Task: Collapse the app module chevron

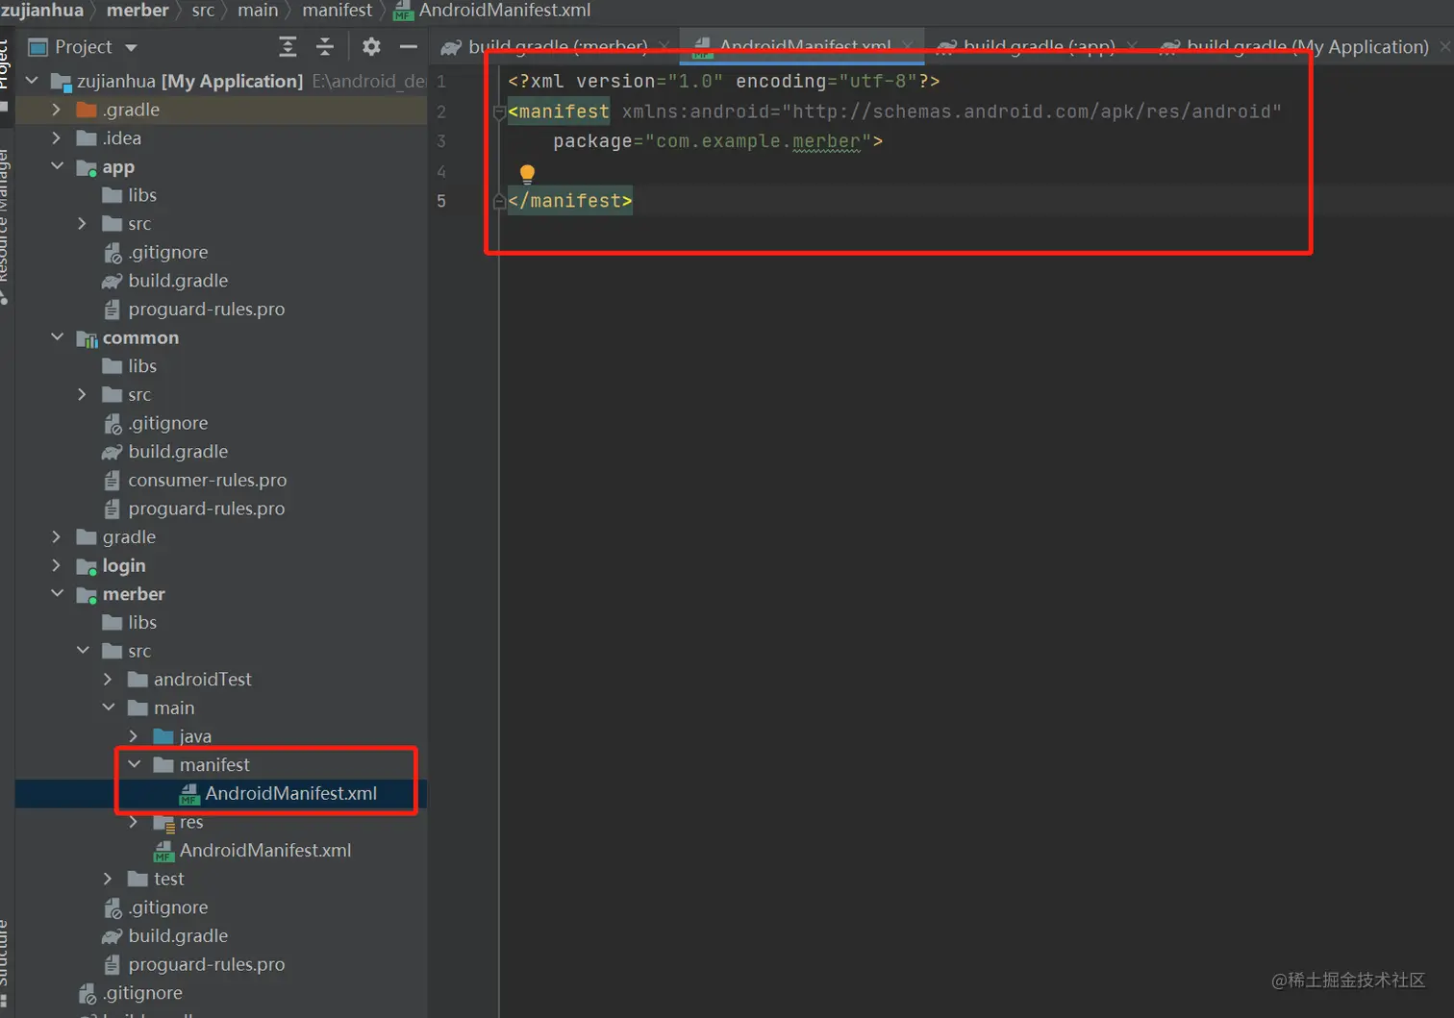Action: coord(58,166)
